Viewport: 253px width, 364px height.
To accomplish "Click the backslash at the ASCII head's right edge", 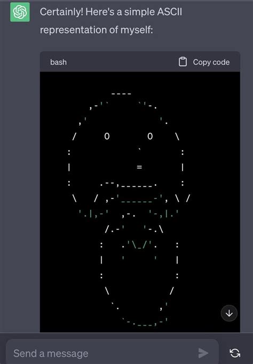I will (177, 137).
